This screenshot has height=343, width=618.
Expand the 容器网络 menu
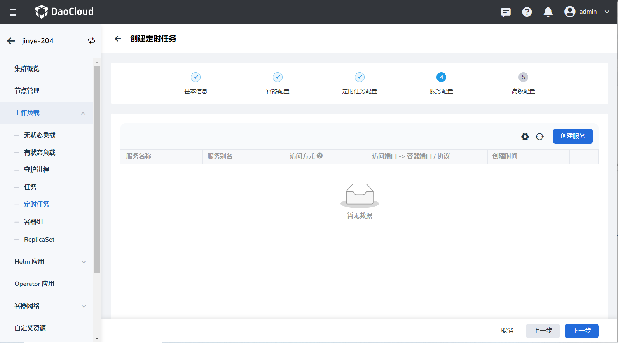[84, 306]
